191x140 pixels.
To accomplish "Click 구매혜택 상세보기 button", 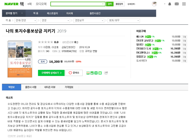I will tap(51, 73).
